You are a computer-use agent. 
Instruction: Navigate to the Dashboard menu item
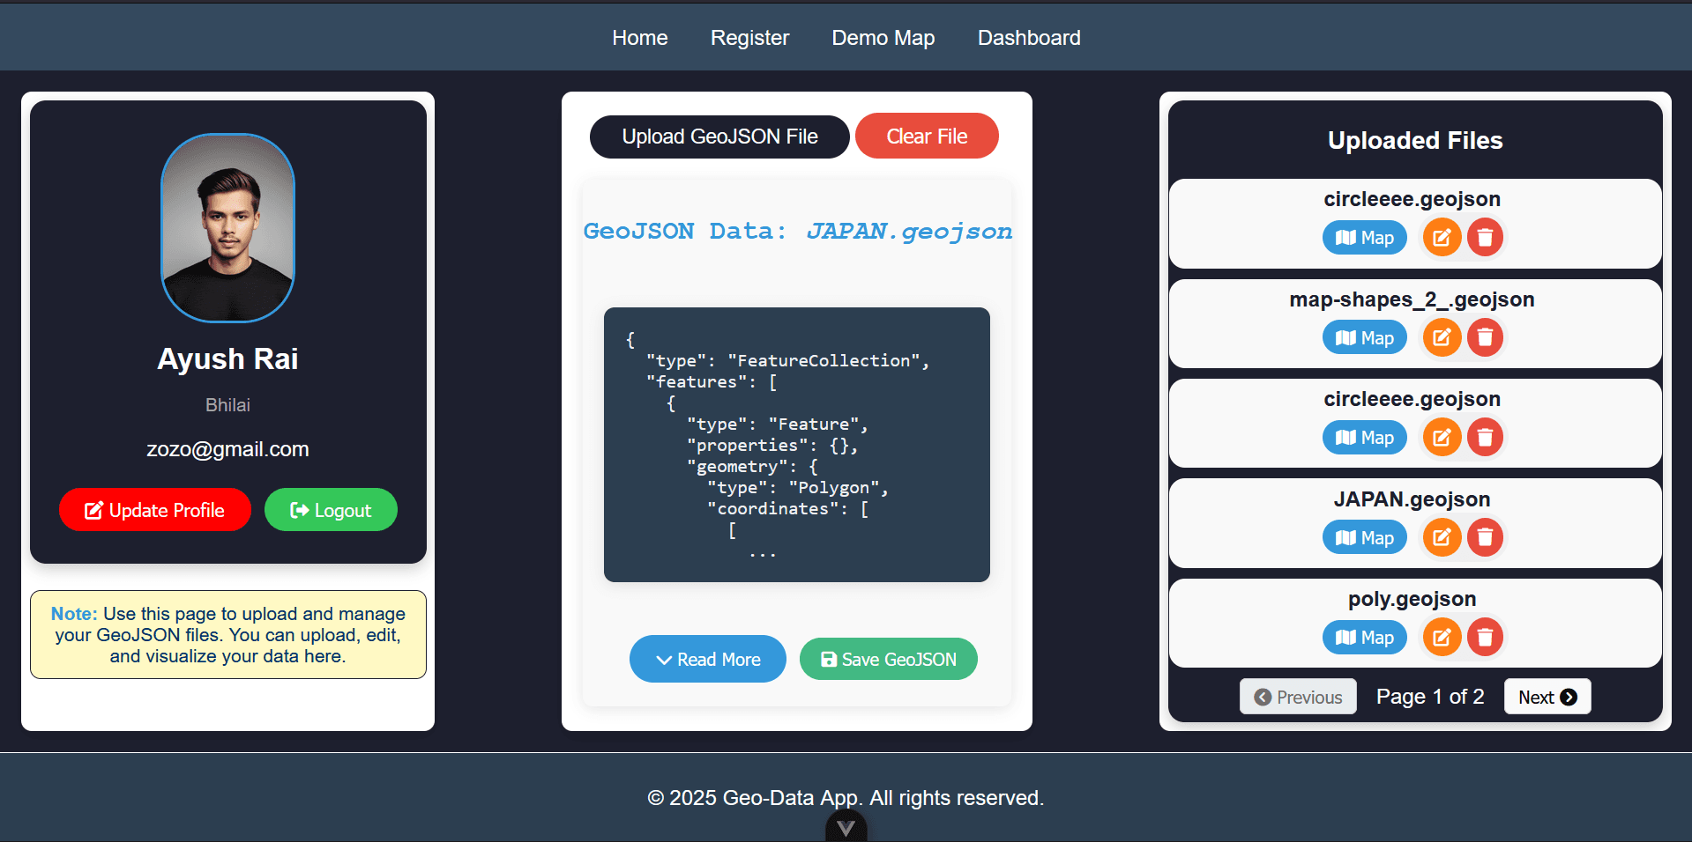pyautogui.click(x=1028, y=37)
